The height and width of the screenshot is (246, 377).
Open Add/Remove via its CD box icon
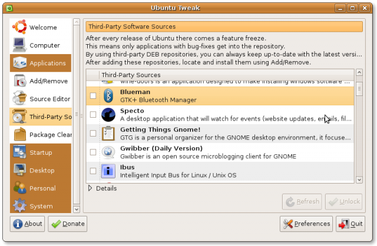[19, 81]
